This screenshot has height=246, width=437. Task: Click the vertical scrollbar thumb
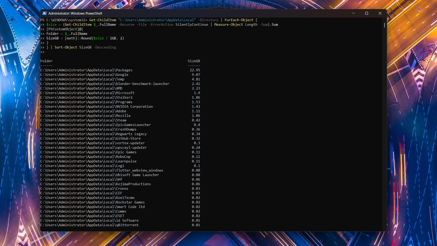(x=384, y=25)
